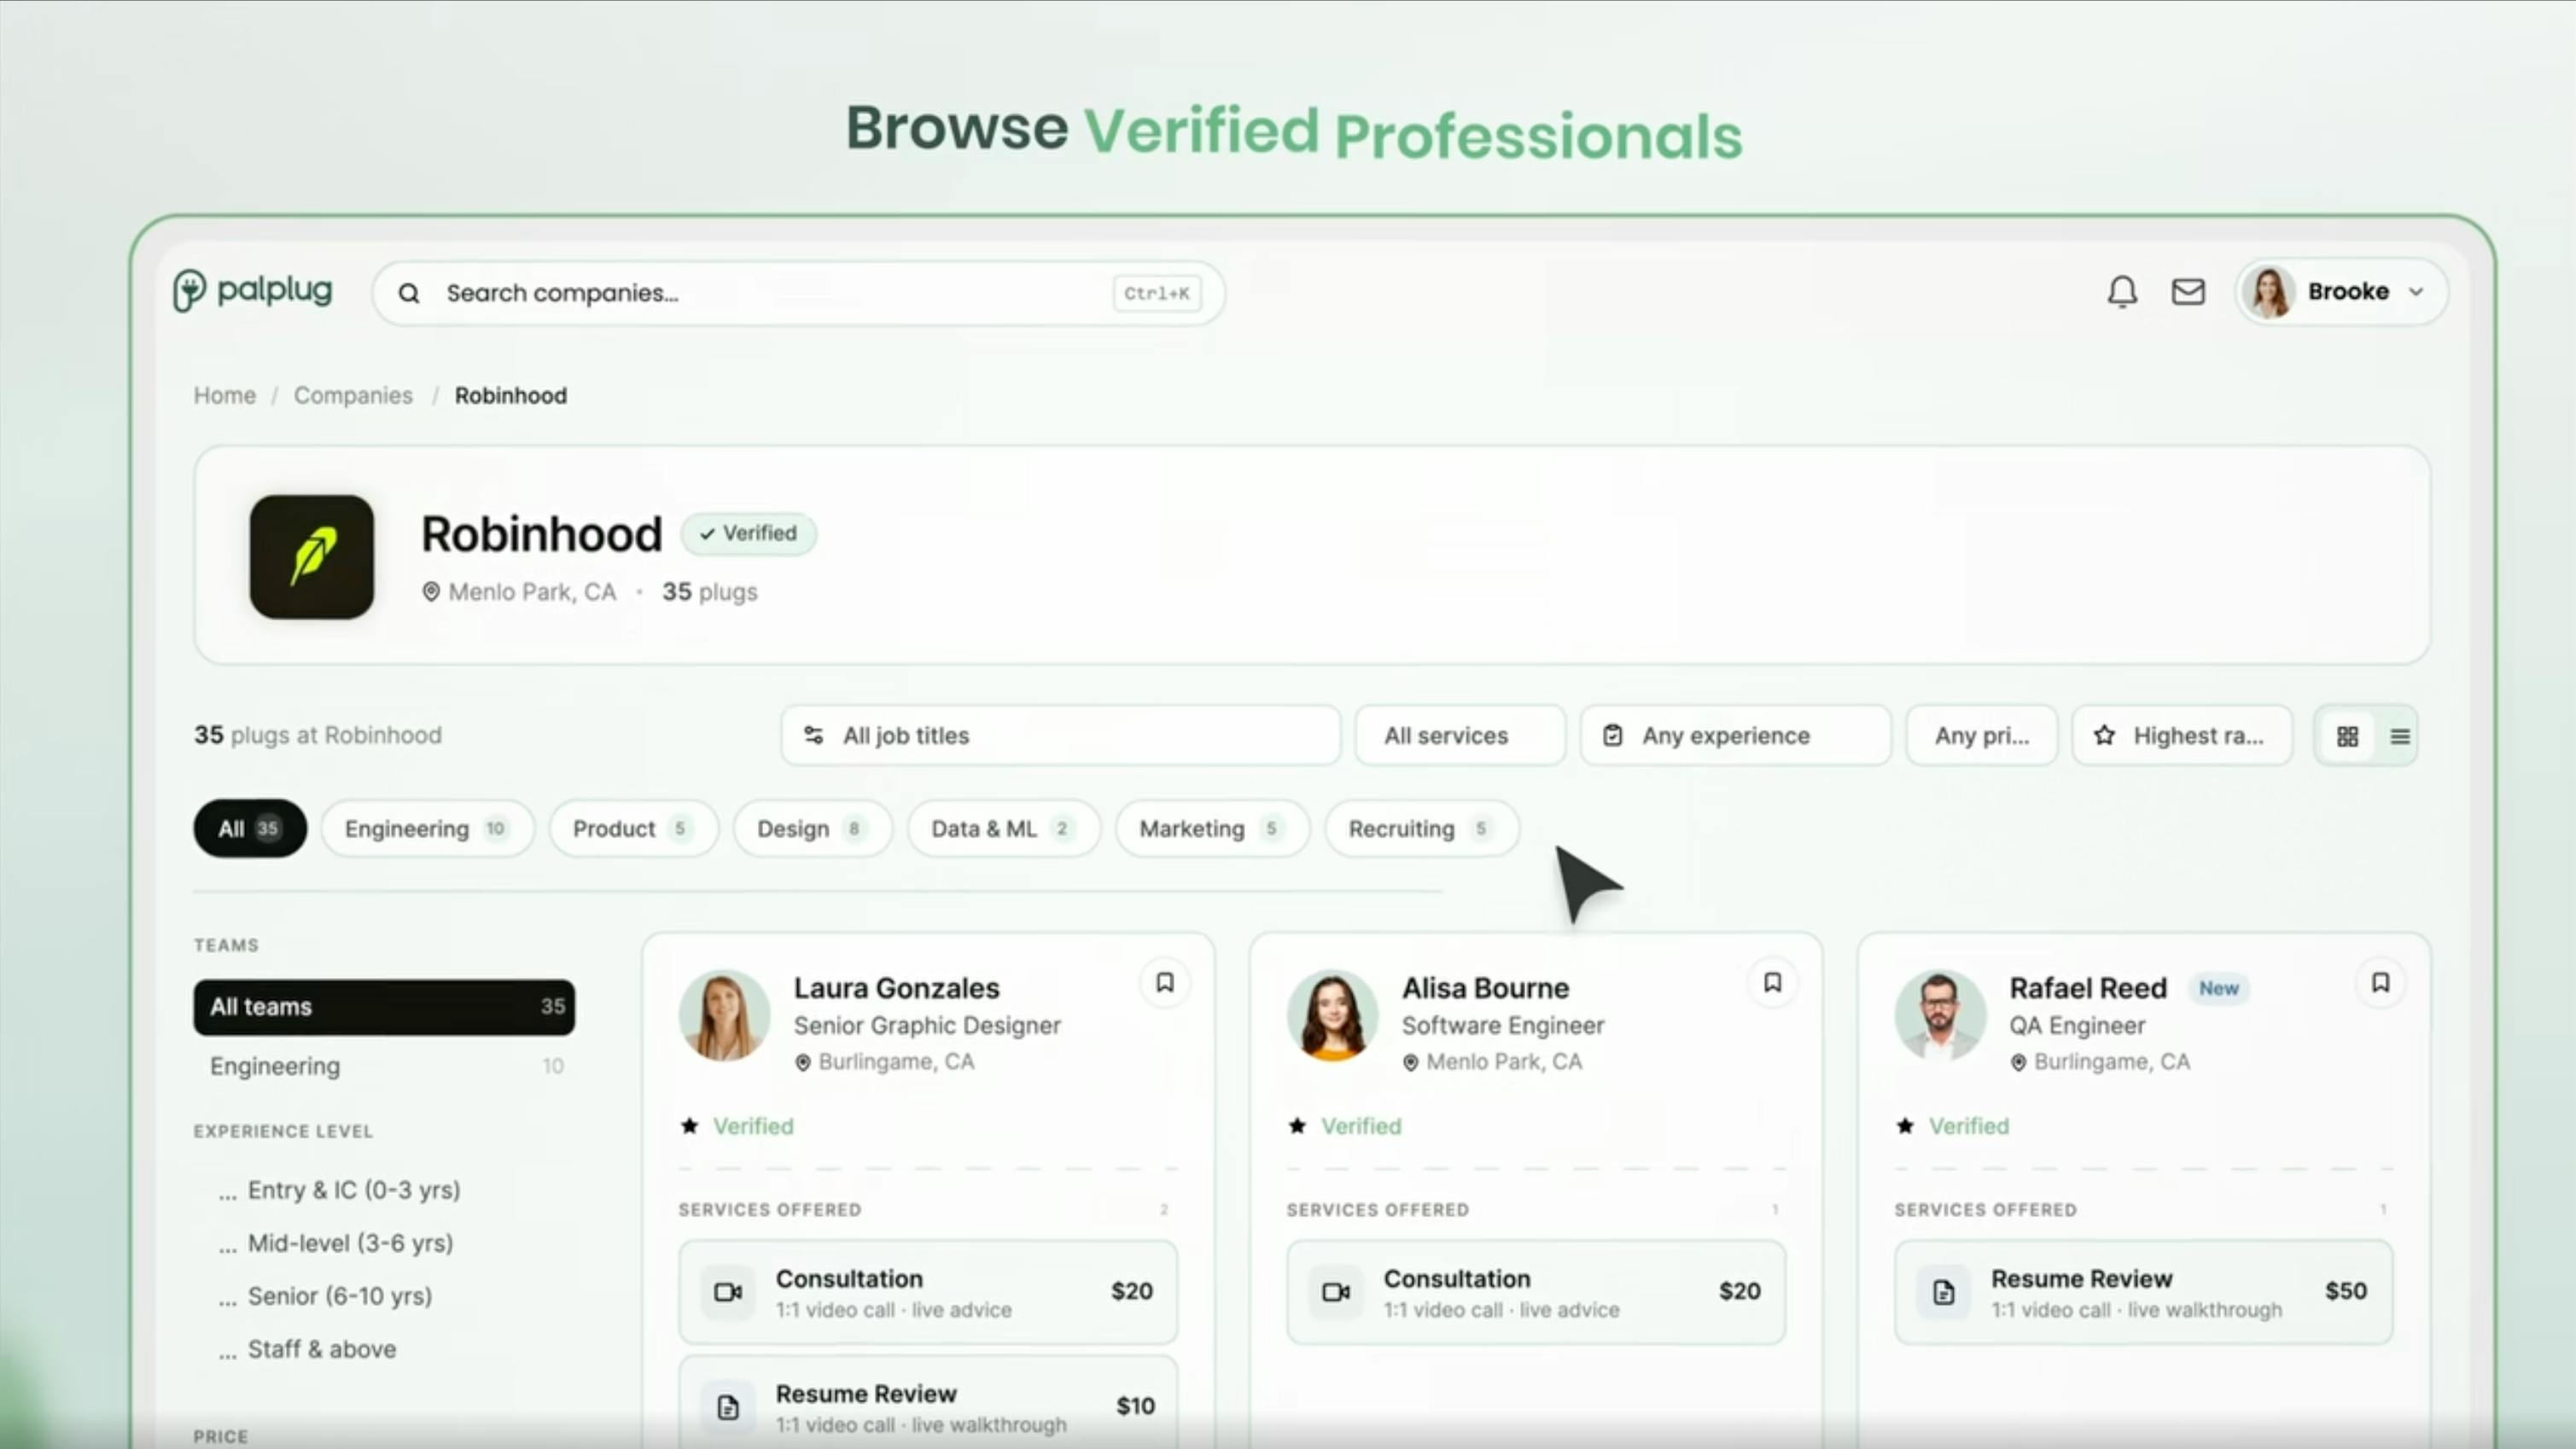Viewport: 2576px width, 1449px height.
Task: Click the palplug logo
Action: [x=253, y=291]
